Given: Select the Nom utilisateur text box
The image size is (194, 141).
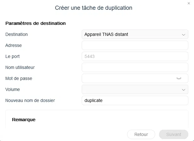Looking at the screenshot, I should 135,67.
